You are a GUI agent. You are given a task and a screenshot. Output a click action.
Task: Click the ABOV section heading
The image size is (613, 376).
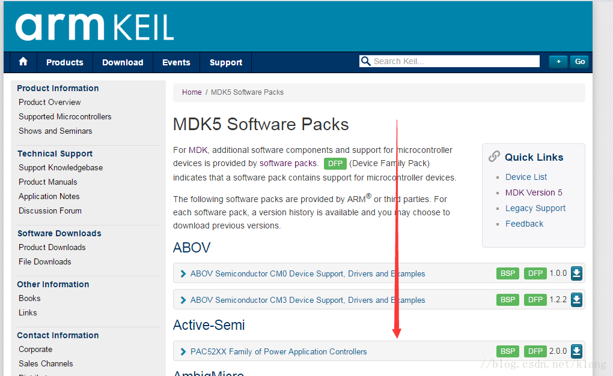tap(192, 248)
